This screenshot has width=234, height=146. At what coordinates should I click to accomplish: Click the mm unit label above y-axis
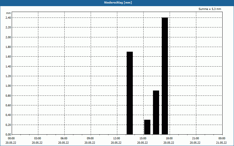8,13
